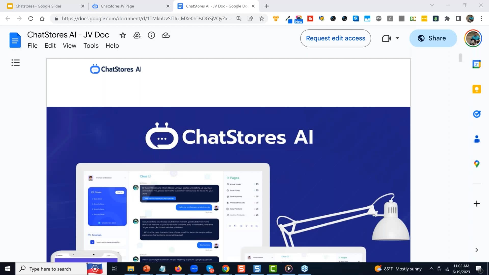Collapse the Google side panel chevron

pos(476,250)
